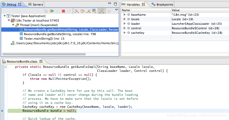Switch to the Servers tab
Image resolution: width=229 pixels, height=120 pixels.
(x=36, y=4)
